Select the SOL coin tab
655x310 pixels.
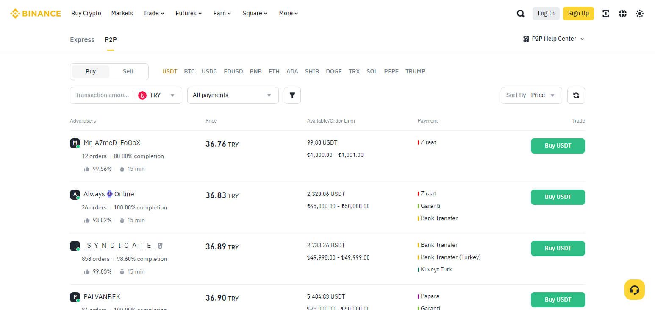pos(372,72)
